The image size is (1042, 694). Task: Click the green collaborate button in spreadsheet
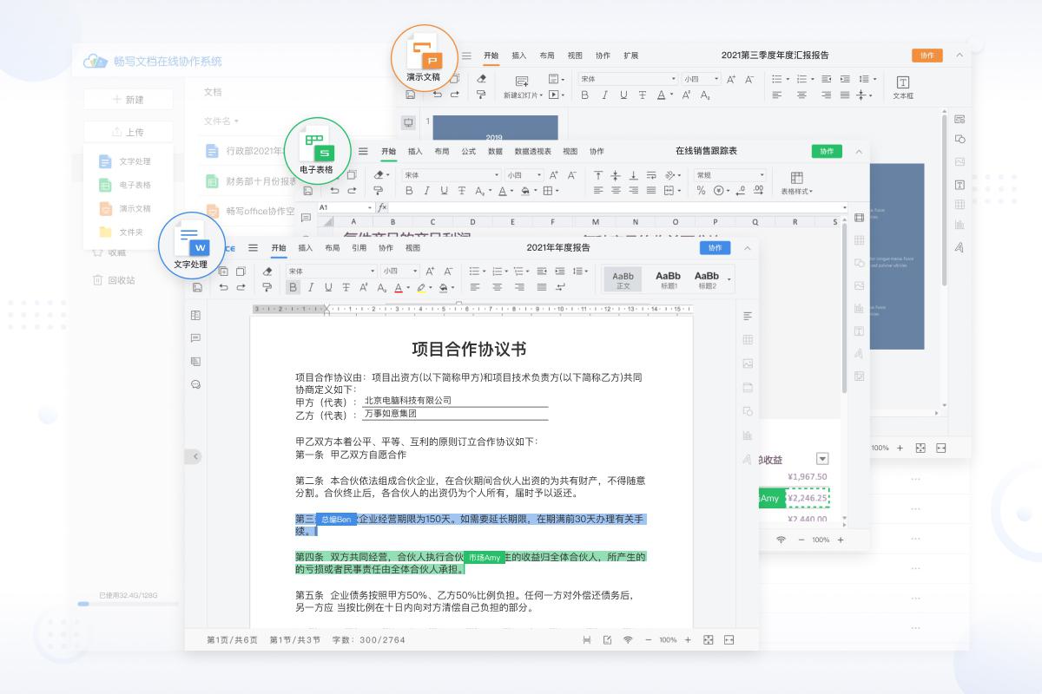point(827,151)
